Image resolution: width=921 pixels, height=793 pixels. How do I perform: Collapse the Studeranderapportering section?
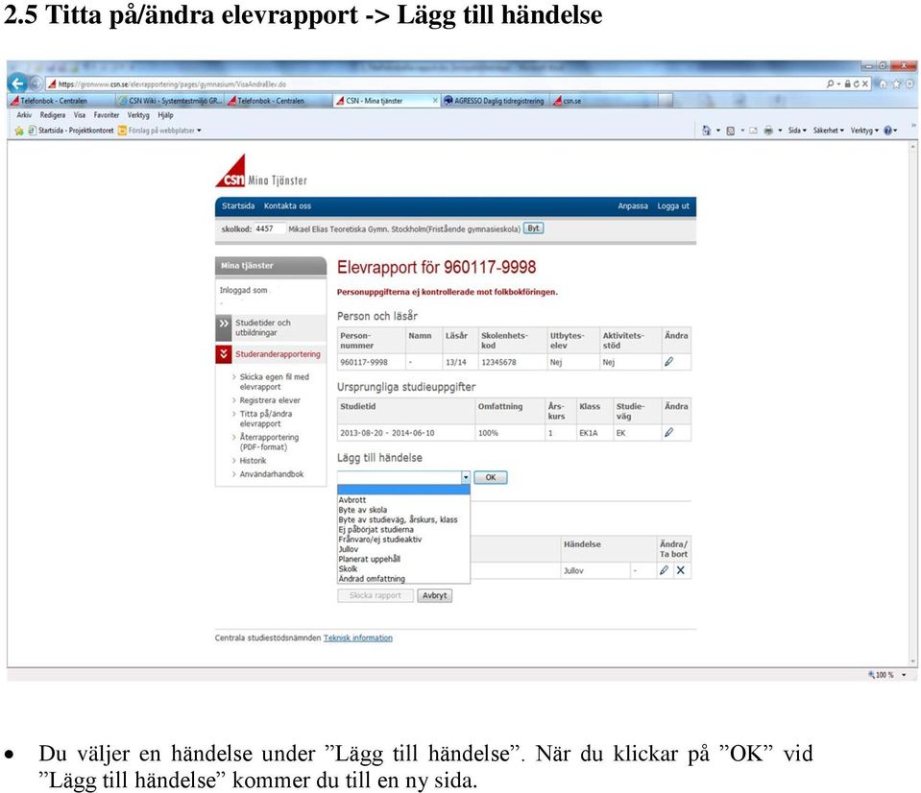tap(270, 354)
